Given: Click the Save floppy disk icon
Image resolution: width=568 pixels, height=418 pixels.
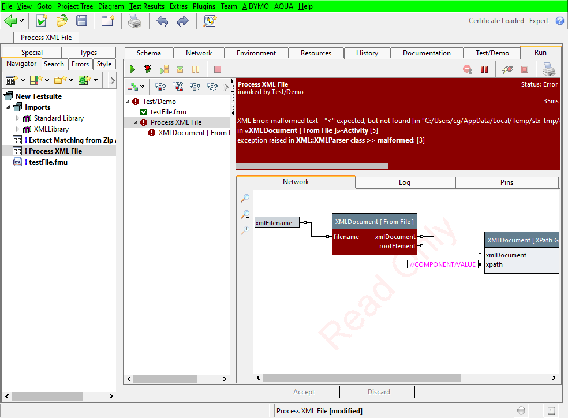Looking at the screenshot, I should pos(82,21).
